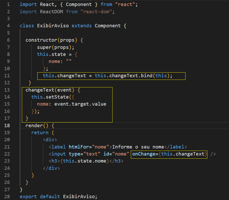Click the class name ExibirAviso on line 4
Screen dimensions: 229x200
pyautogui.click(x=53, y=26)
